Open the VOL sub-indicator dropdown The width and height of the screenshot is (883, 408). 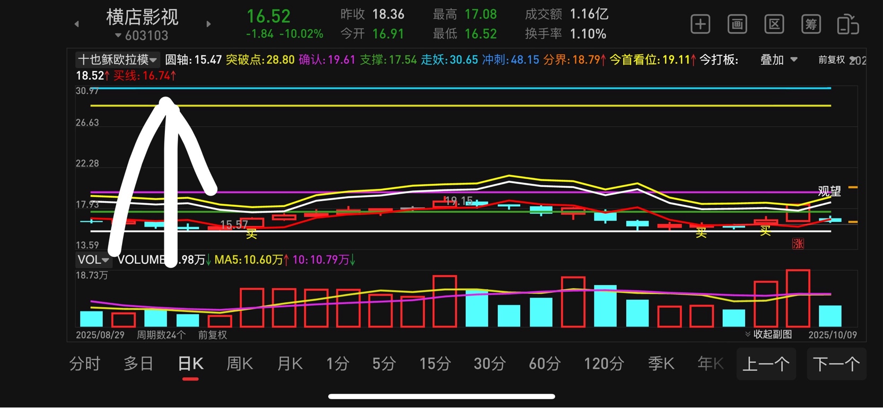93,259
